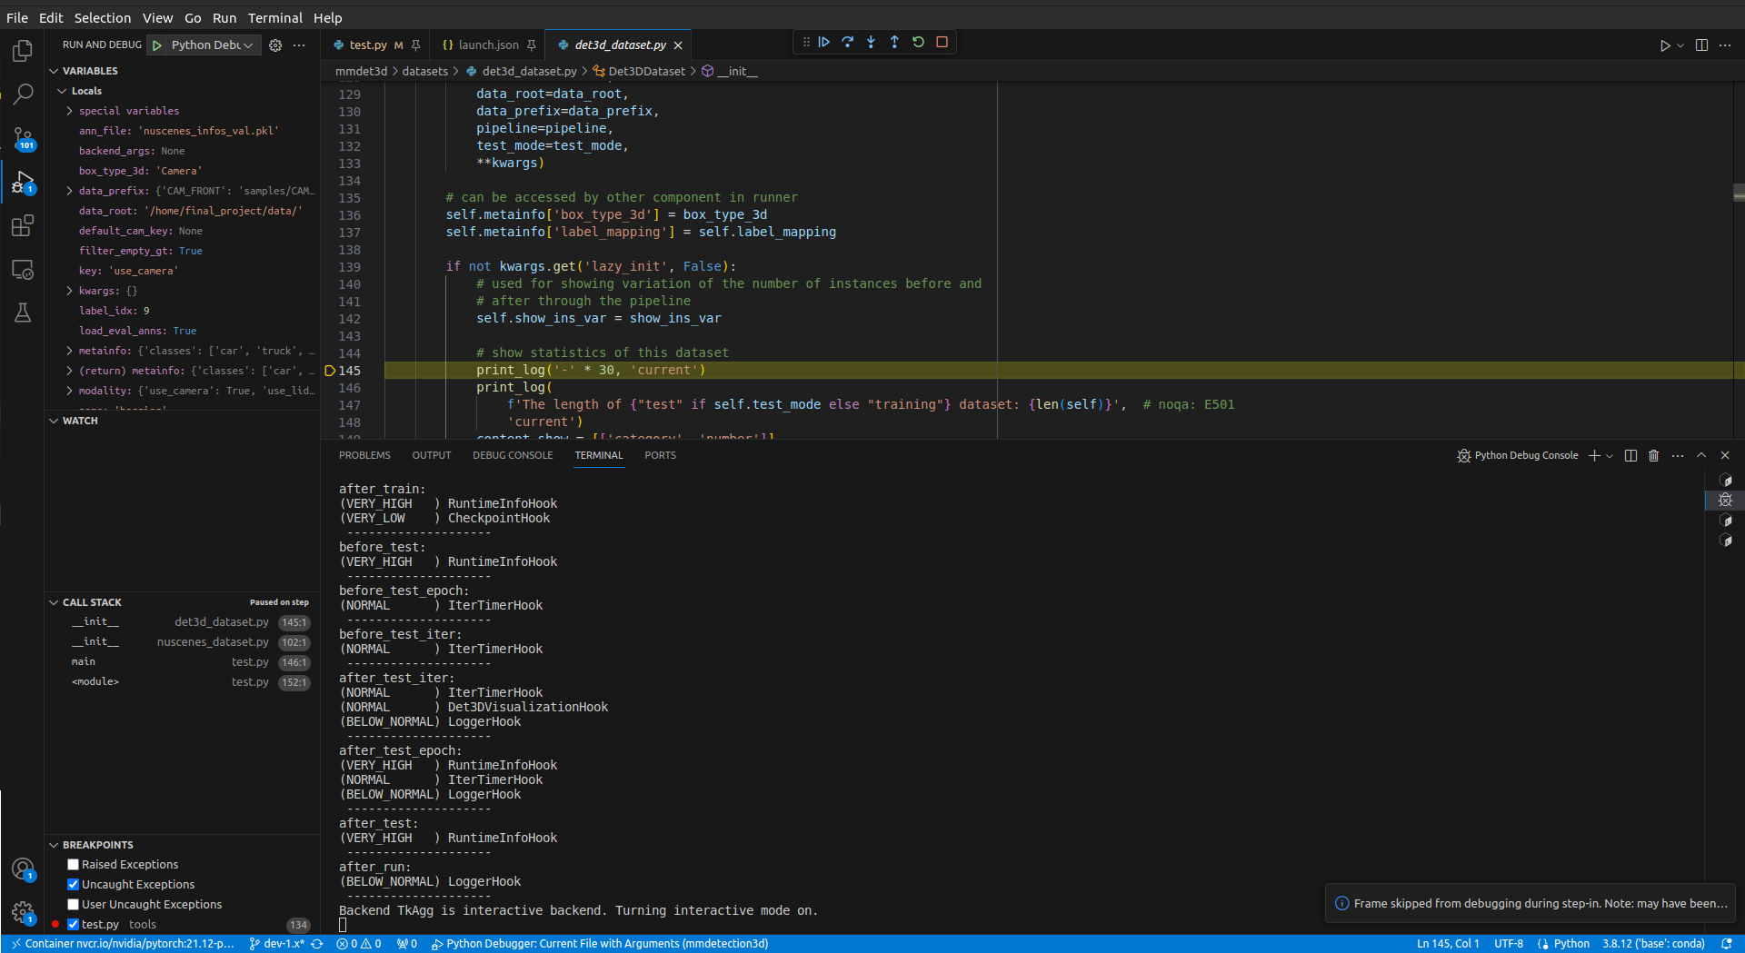Select the Step Over debug icon
The width and height of the screenshot is (1745, 953).
click(x=848, y=42)
